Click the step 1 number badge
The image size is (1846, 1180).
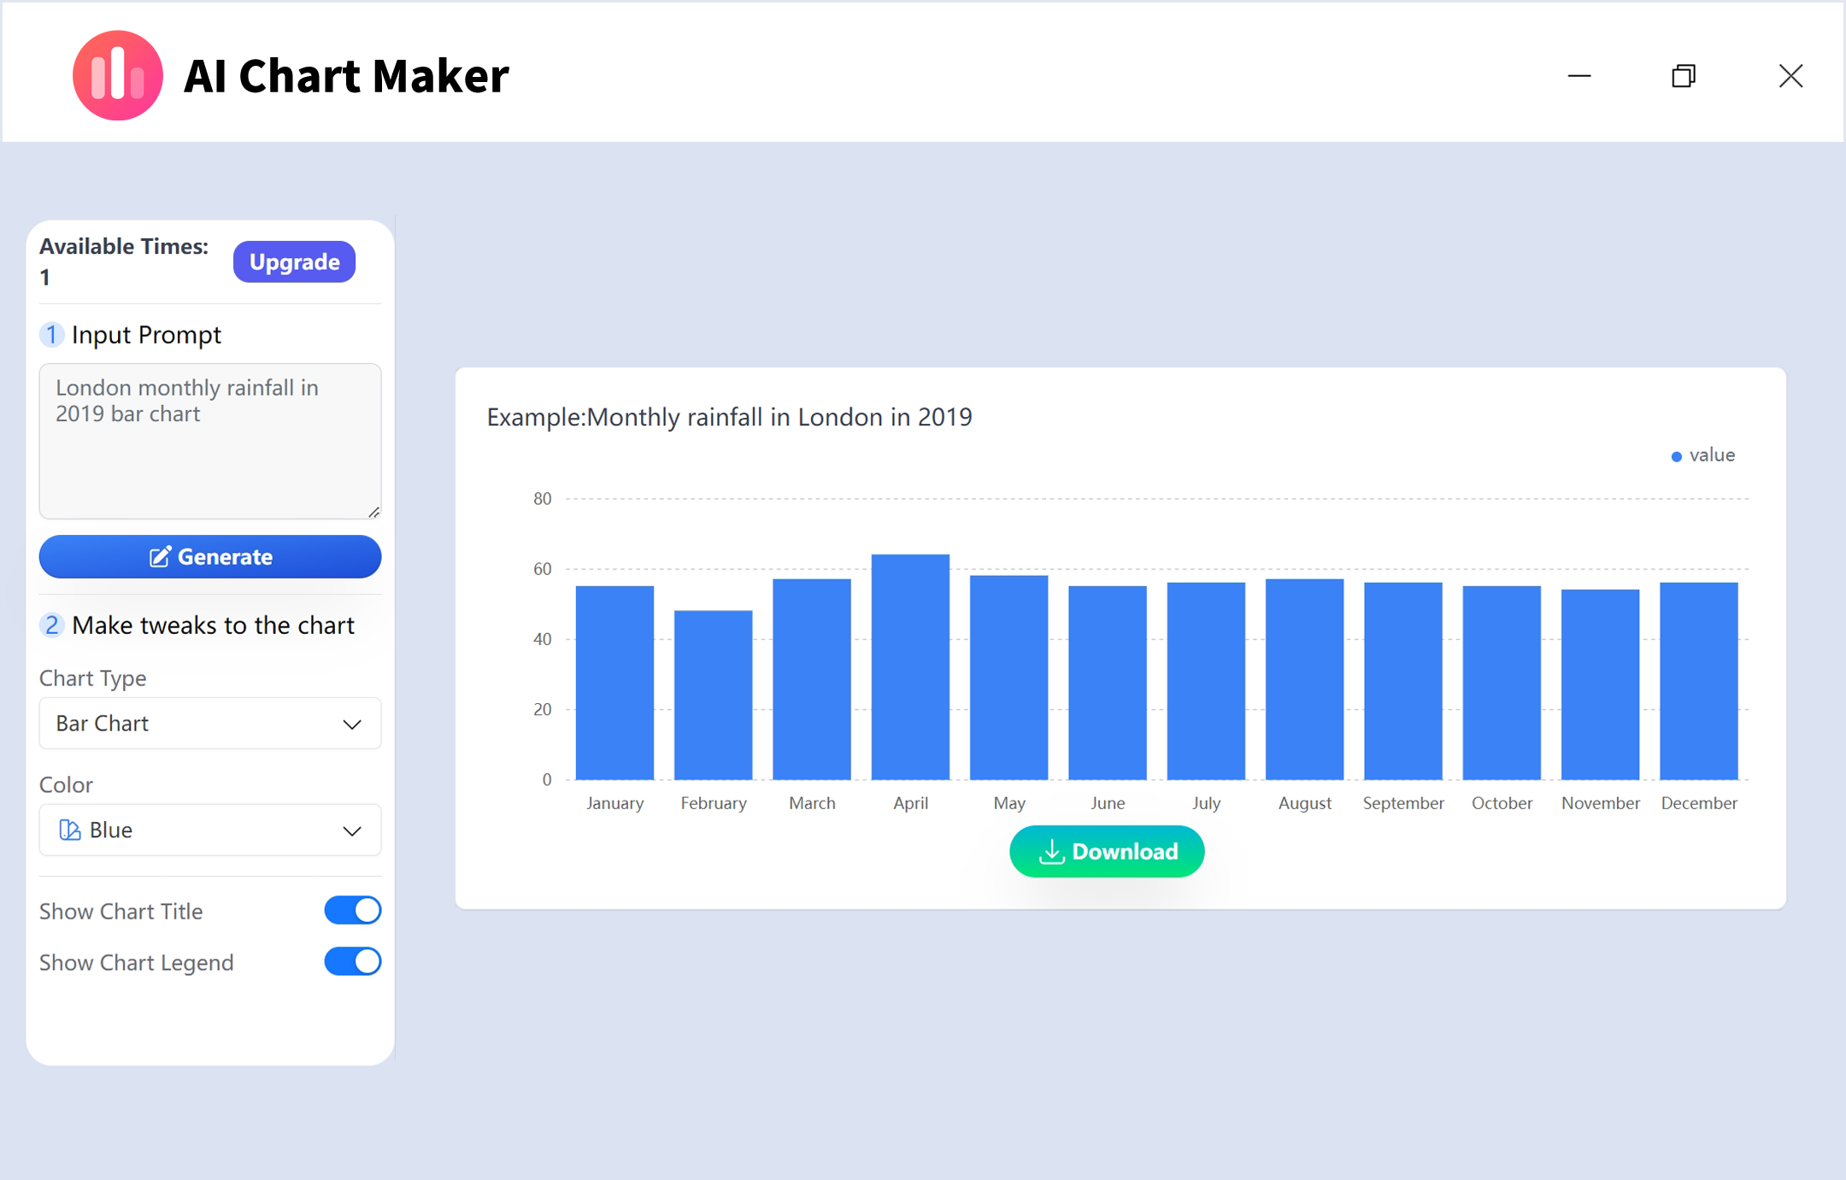(x=51, y=335)
